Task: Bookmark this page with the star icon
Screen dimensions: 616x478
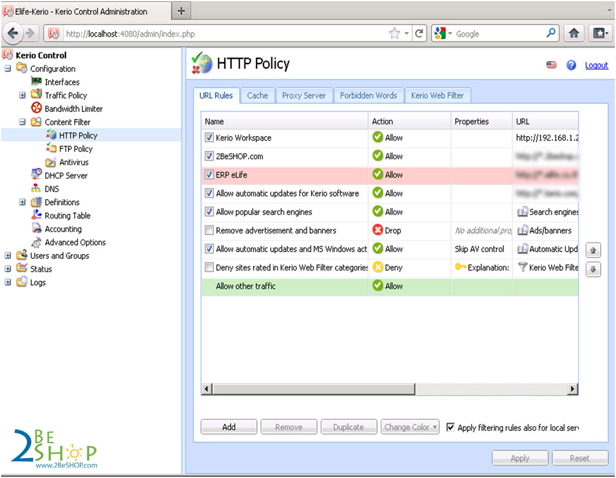Action: coord(394,34)
